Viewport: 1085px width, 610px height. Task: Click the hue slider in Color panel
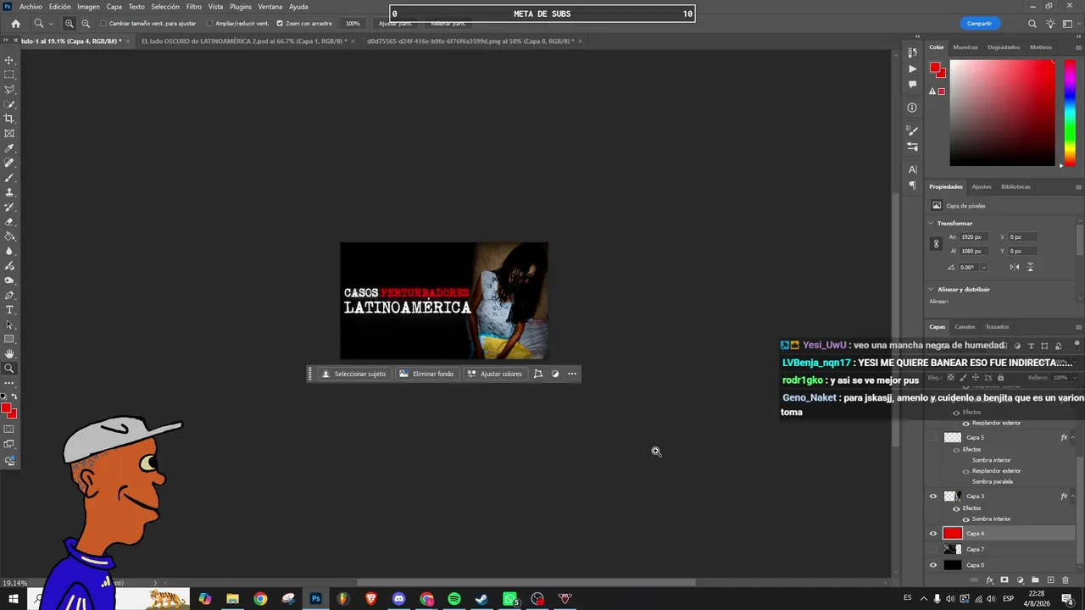point(1070,113)
